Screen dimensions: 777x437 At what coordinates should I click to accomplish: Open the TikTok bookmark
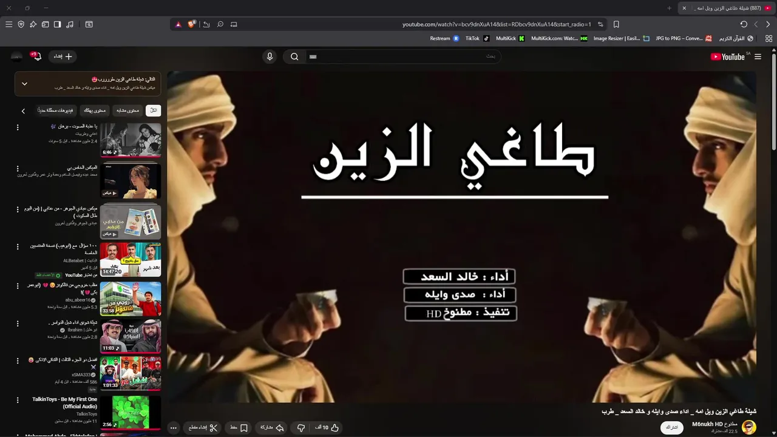coord(477,38)
